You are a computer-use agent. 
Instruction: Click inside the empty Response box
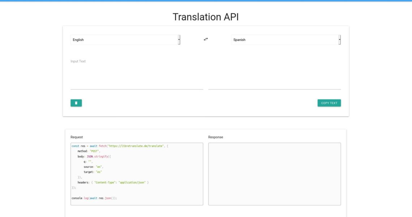click(274, 174)
